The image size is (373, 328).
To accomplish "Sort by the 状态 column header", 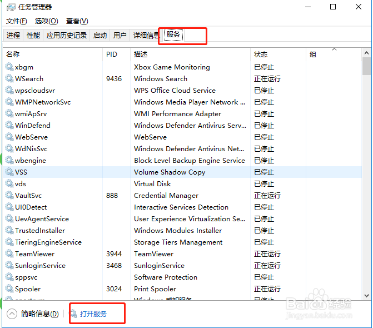I will (x=278, y=54).
